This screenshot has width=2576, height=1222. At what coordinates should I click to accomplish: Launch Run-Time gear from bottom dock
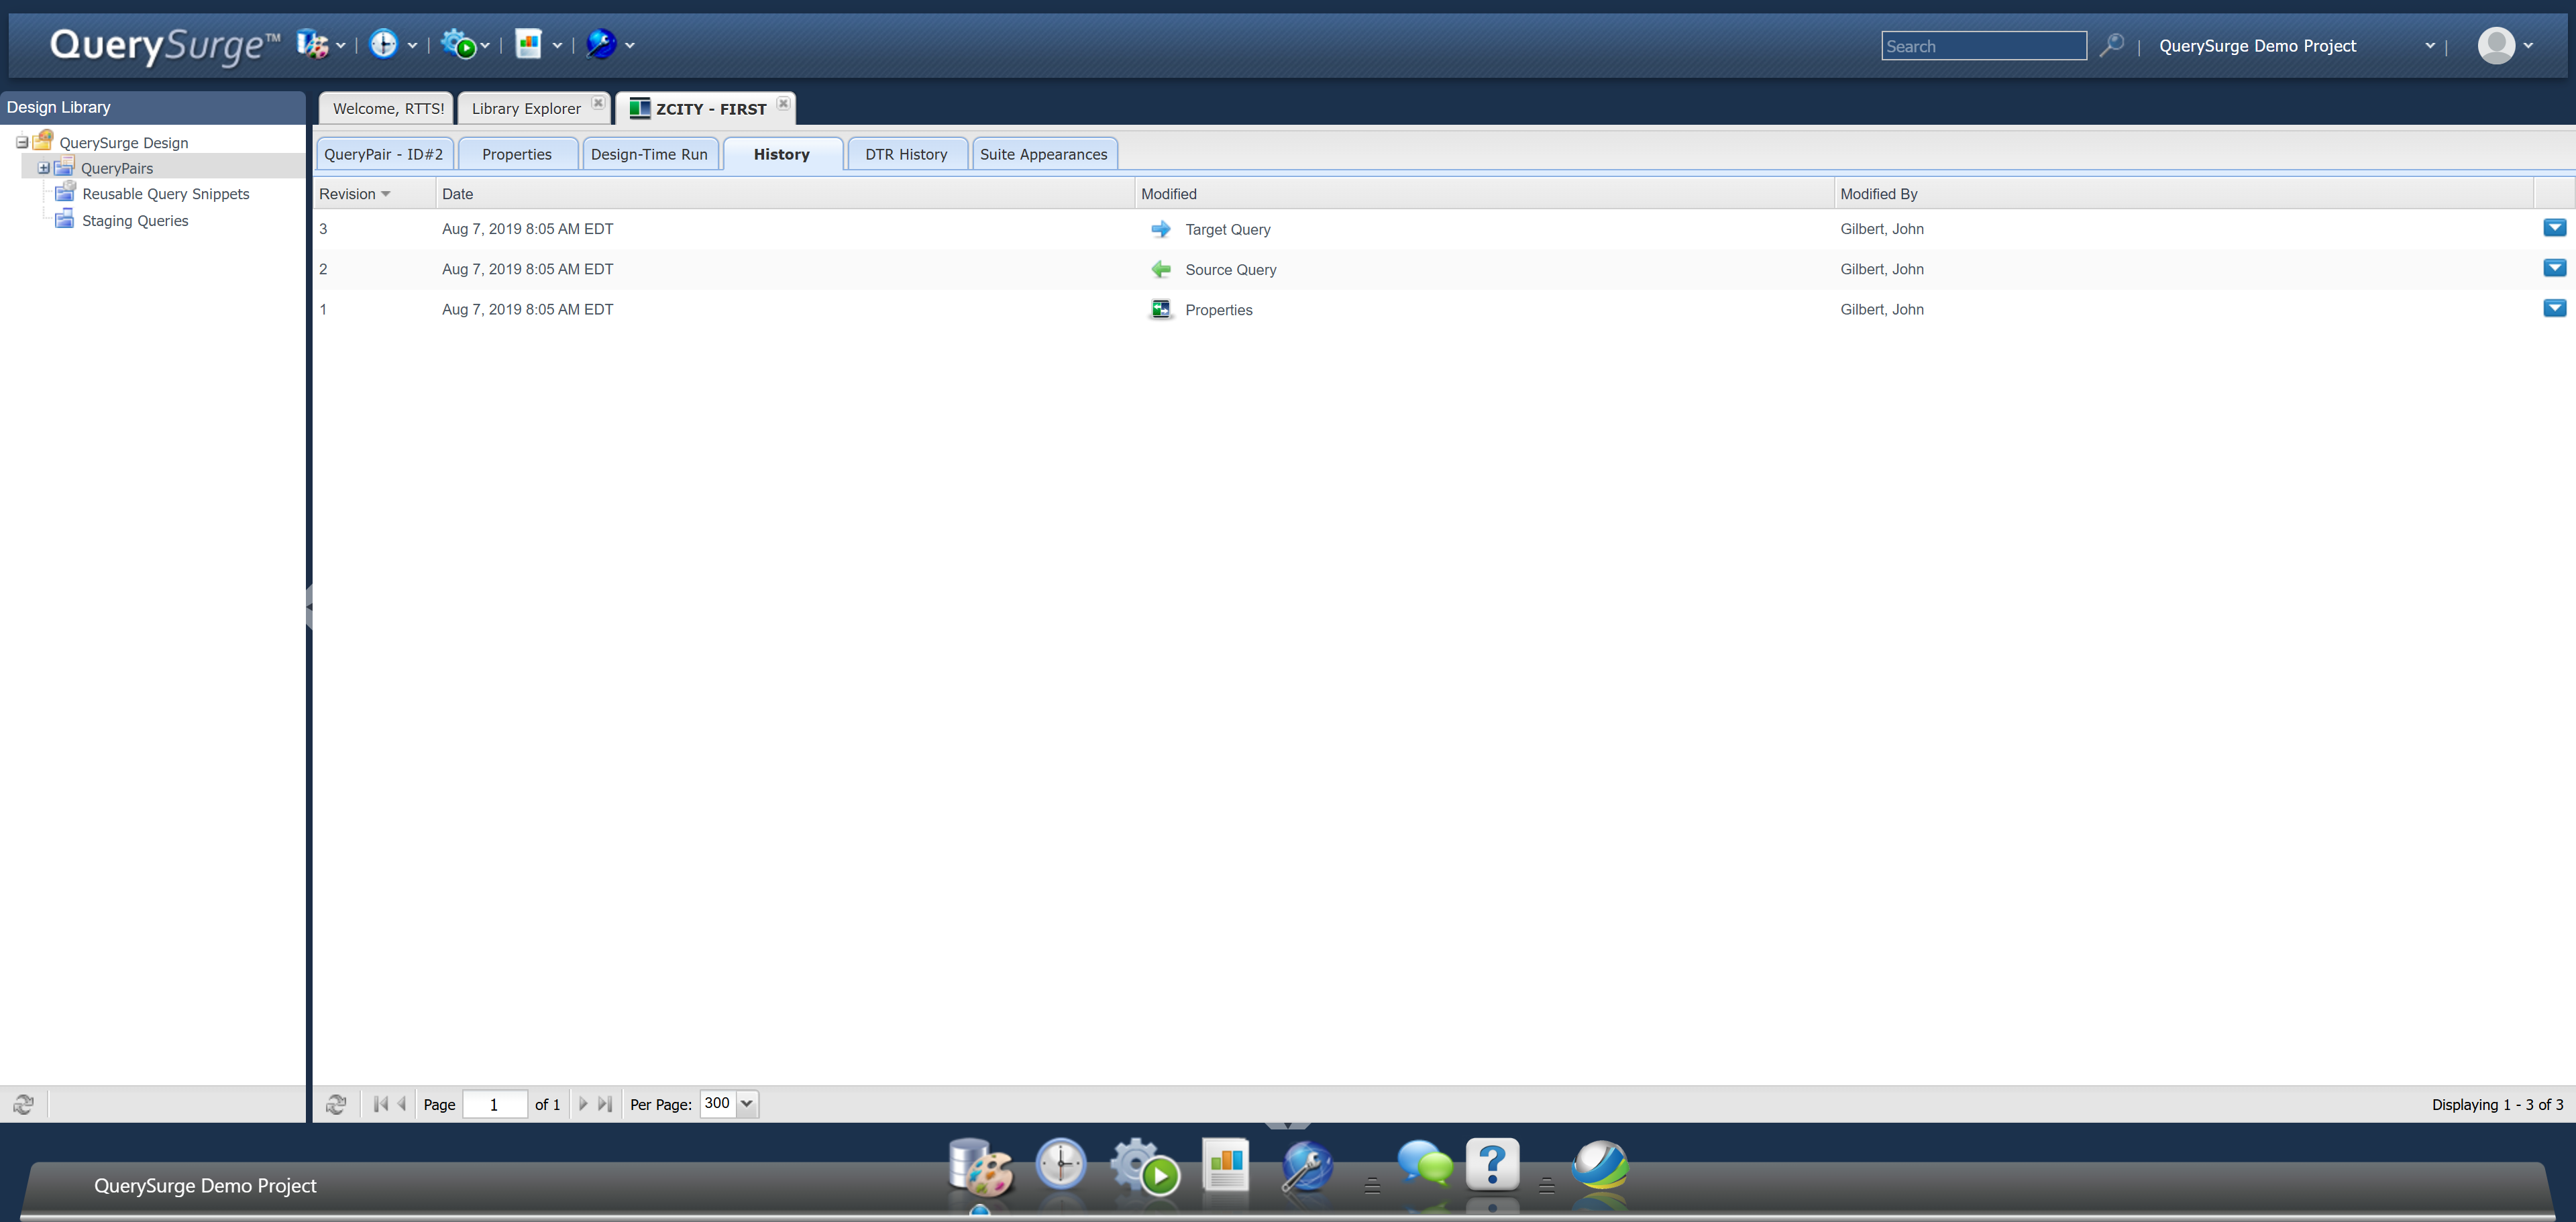pos(1145,1167)
